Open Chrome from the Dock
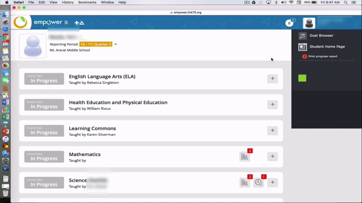This screenshot has height=203, width=362. (5, 36)
